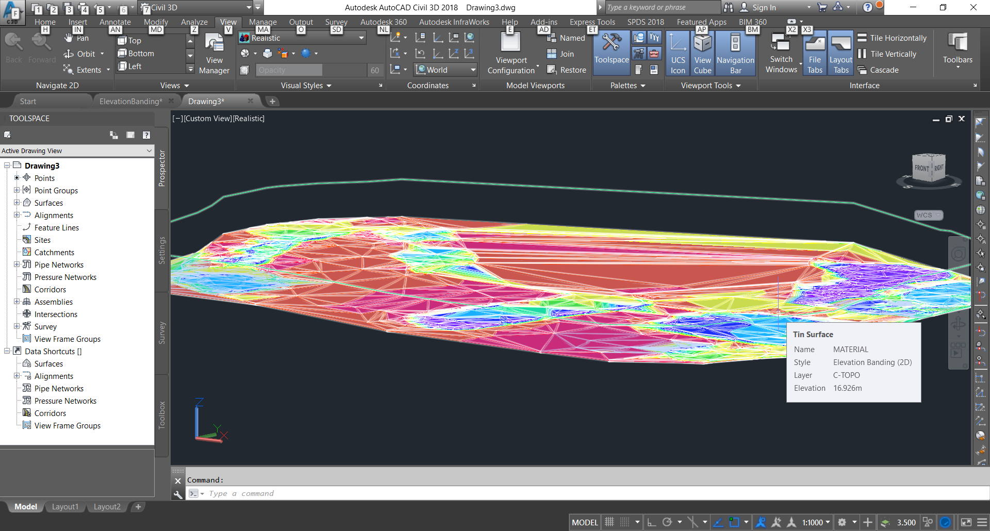The width and height of the screenshot is (990, 531).
Task: Expand the Surfaces node in Toolspace
Action: click(17, 203)
